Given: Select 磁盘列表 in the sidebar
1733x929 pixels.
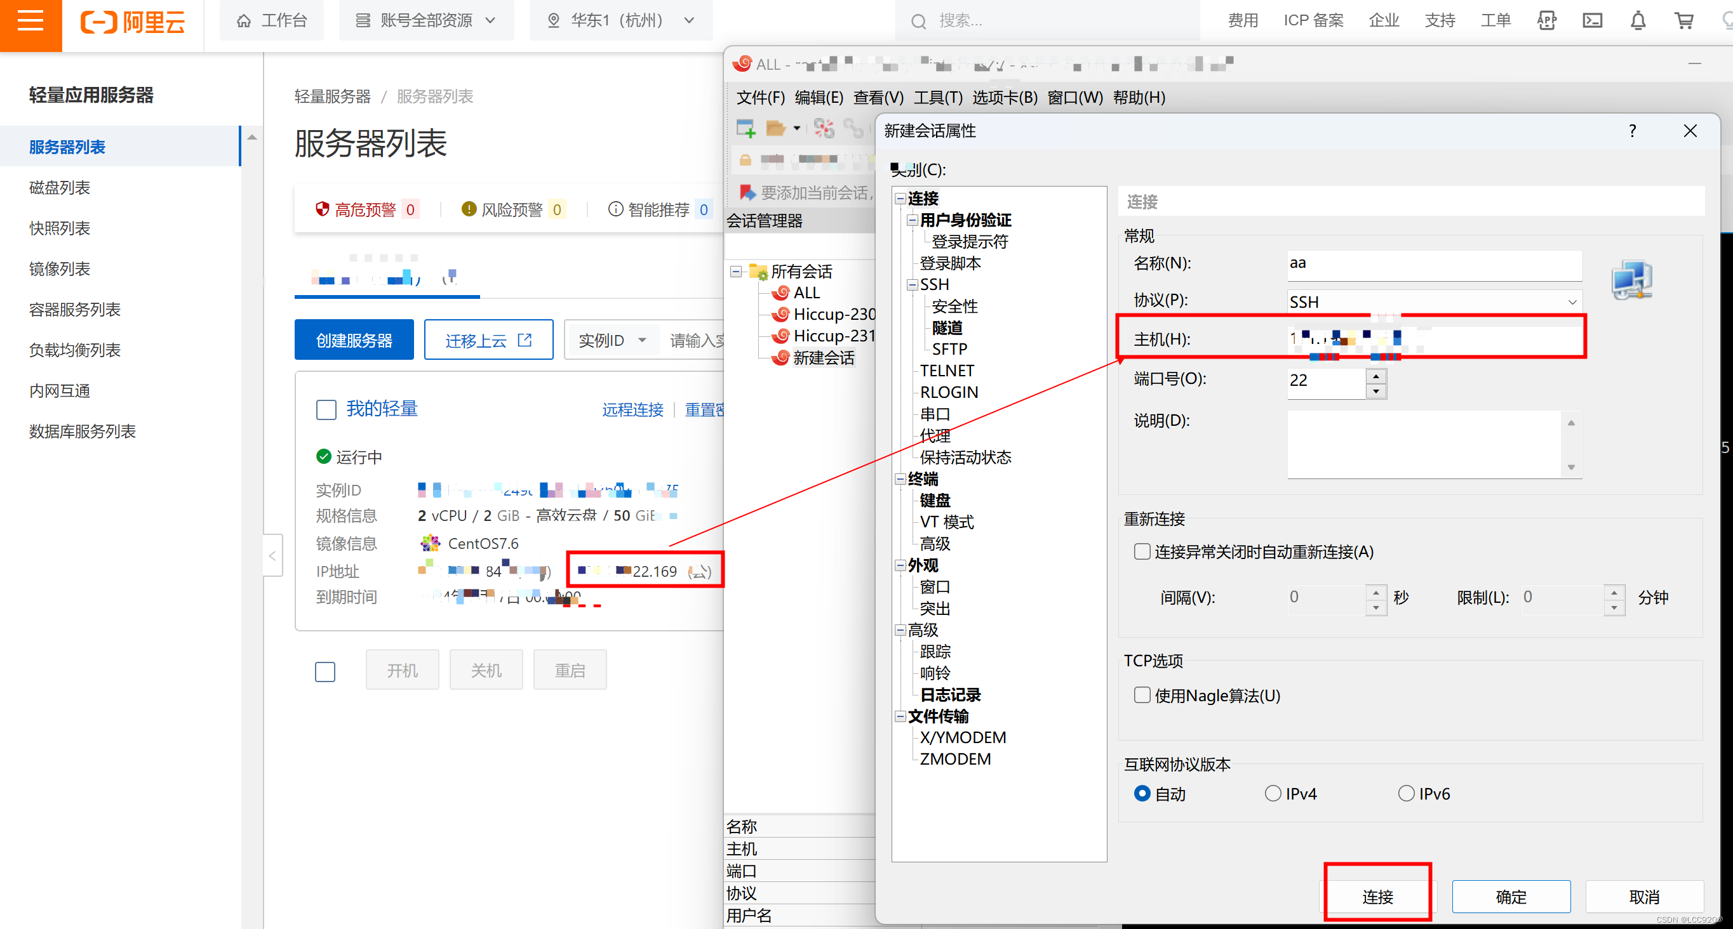Looking at the screenshot, I should (x=60, y=188).
